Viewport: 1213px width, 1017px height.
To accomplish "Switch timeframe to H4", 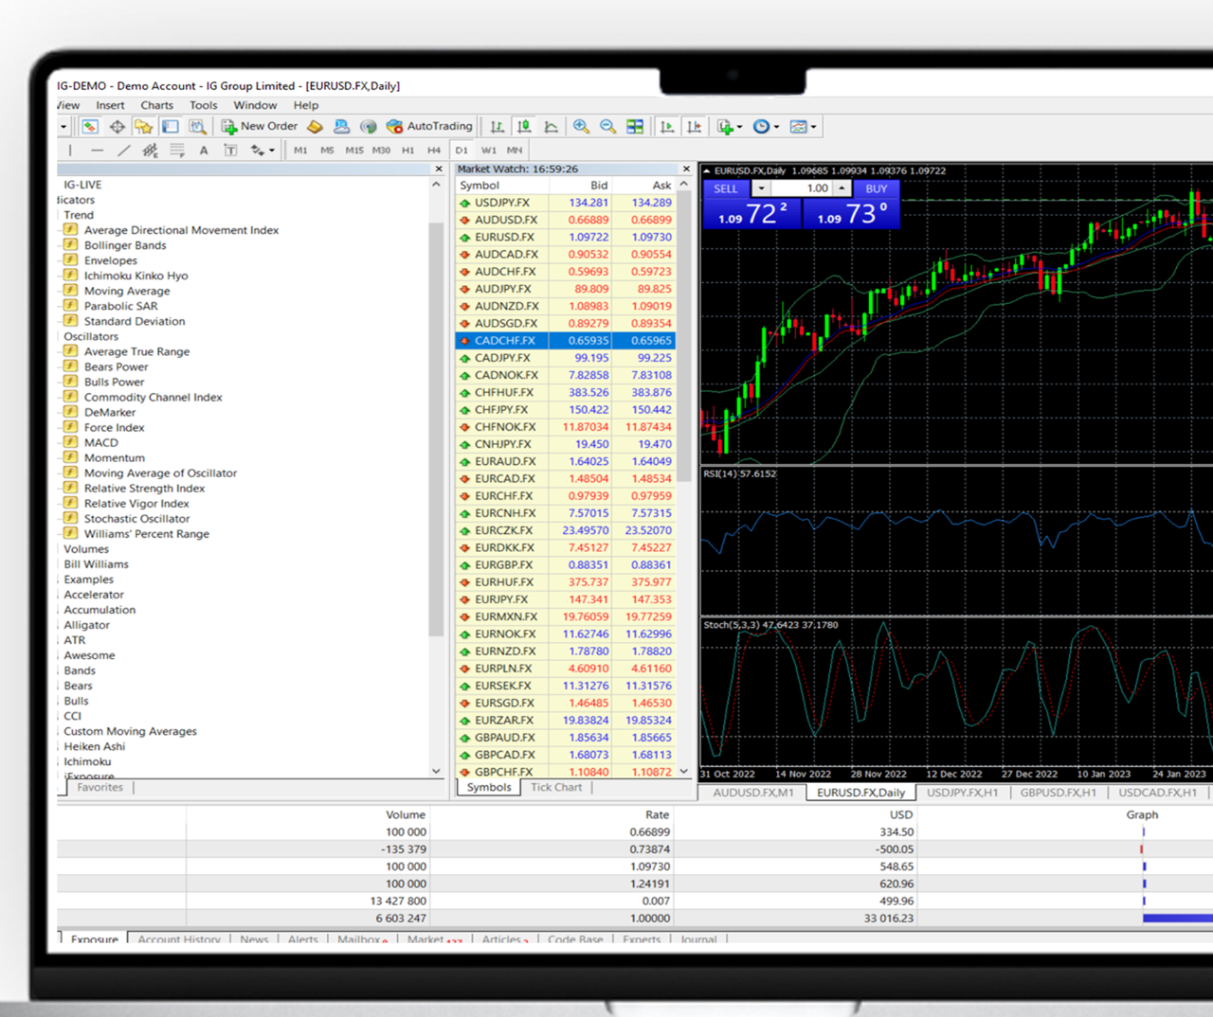I will click(x=434, y=150).
